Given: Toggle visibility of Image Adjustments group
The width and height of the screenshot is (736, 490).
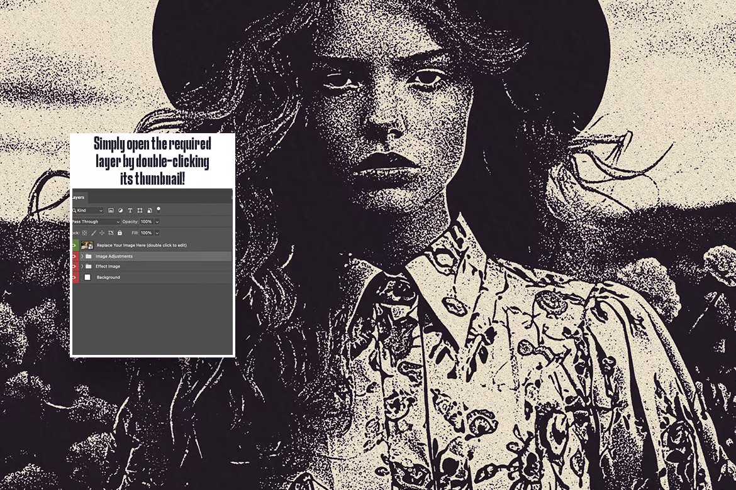Looking at the screenshot, I should pyautogui.click(x=74, y=256).
